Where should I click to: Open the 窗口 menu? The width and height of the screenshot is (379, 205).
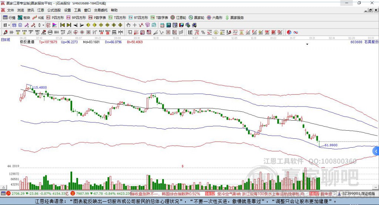87,10
